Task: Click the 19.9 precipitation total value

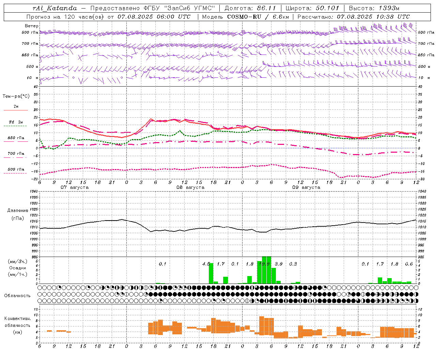Action: [264, 264]
